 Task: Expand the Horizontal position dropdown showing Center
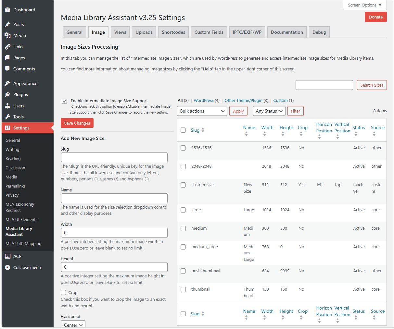(x=73, y=324)
